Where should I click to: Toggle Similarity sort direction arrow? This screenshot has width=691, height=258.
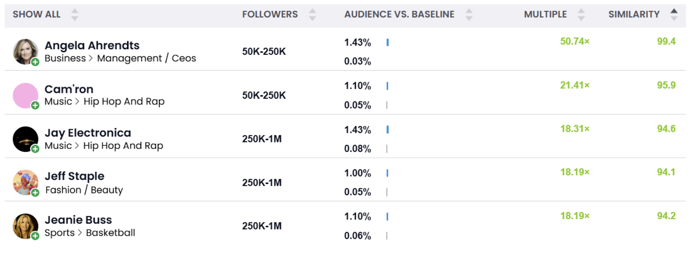coord(674,15)
